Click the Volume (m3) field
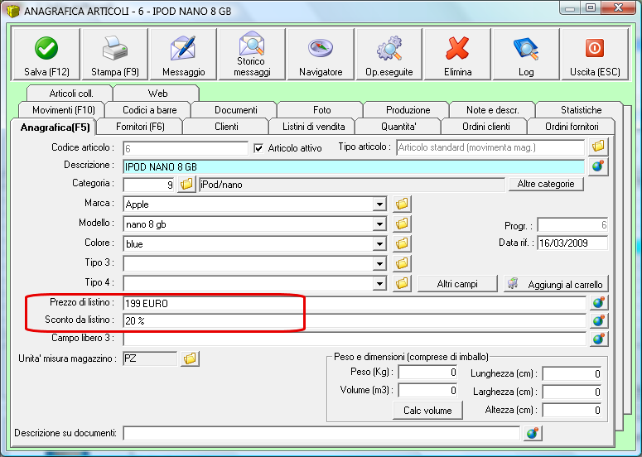Image resolution: width=642 pixels, height=457 pixels. coord(428,390)
